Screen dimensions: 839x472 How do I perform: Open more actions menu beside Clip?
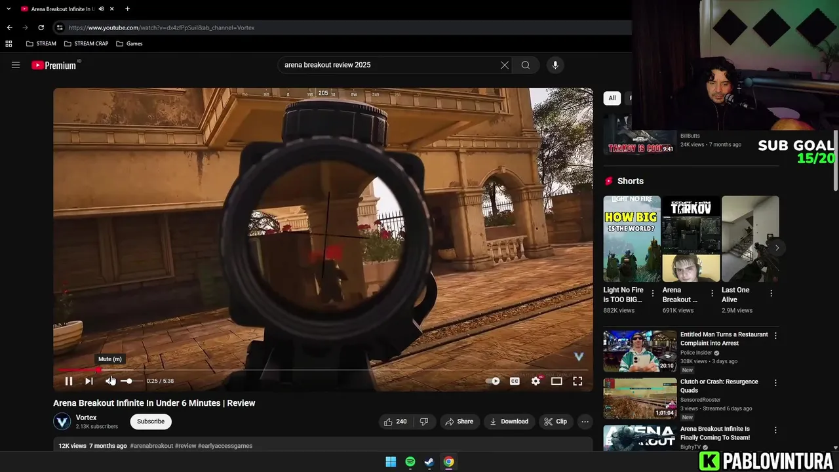tap(585, 422)
